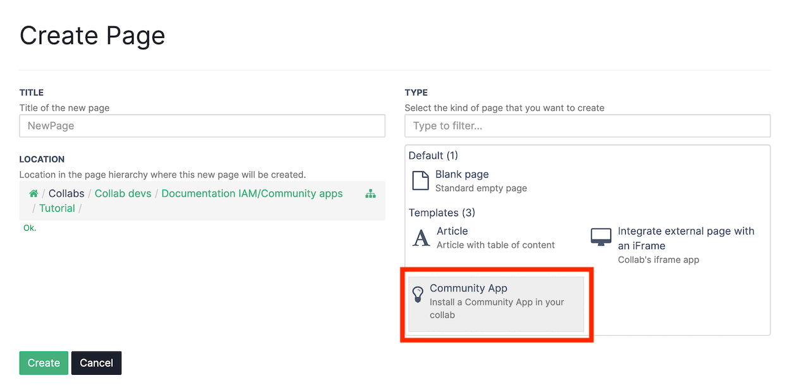790x390 pixels.
Task: Open Documentation IAM/Community apps breadcrumb link
Action: pos(252,193)
